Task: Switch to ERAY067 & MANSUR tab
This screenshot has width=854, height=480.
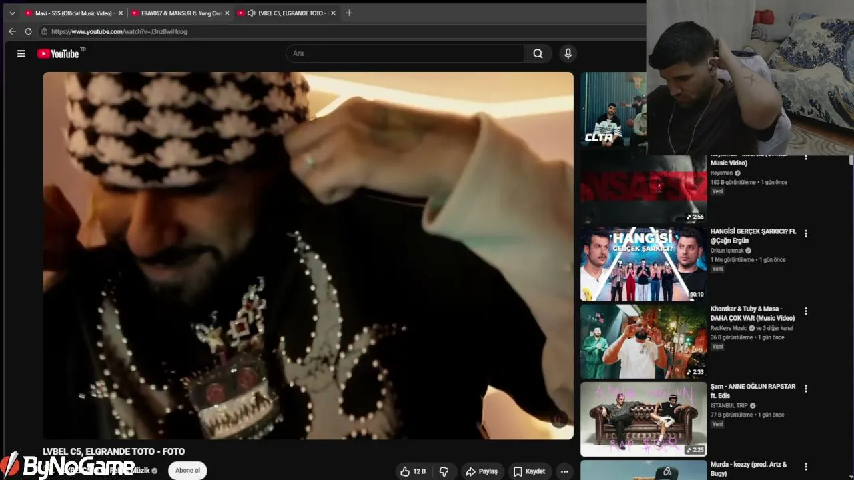Action: point(180,13)
